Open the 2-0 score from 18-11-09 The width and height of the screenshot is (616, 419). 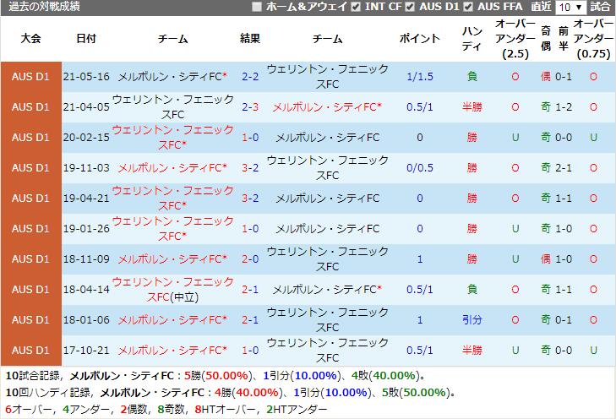pyautogui.click(x=250, y=259)
